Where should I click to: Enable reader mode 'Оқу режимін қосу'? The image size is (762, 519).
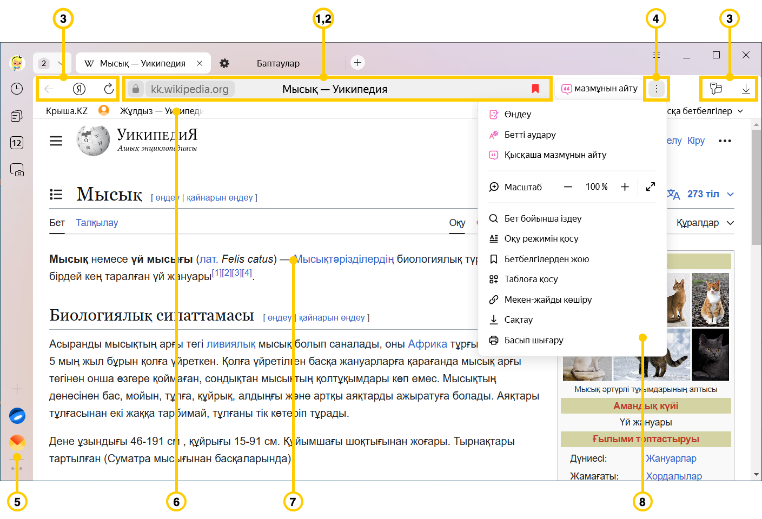point(541,238)
